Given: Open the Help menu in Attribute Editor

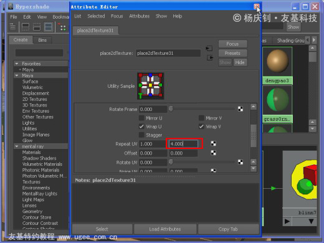Looking at the screenshot, I should click(178, 16).
